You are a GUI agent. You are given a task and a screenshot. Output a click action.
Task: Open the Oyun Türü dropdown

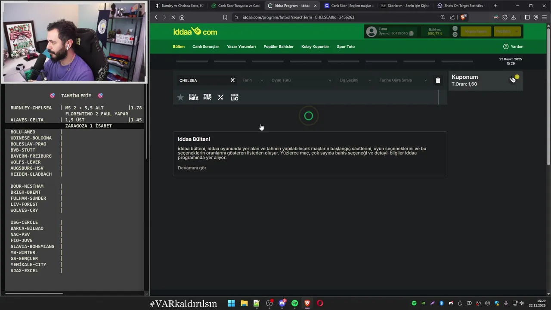coord(301,80)
